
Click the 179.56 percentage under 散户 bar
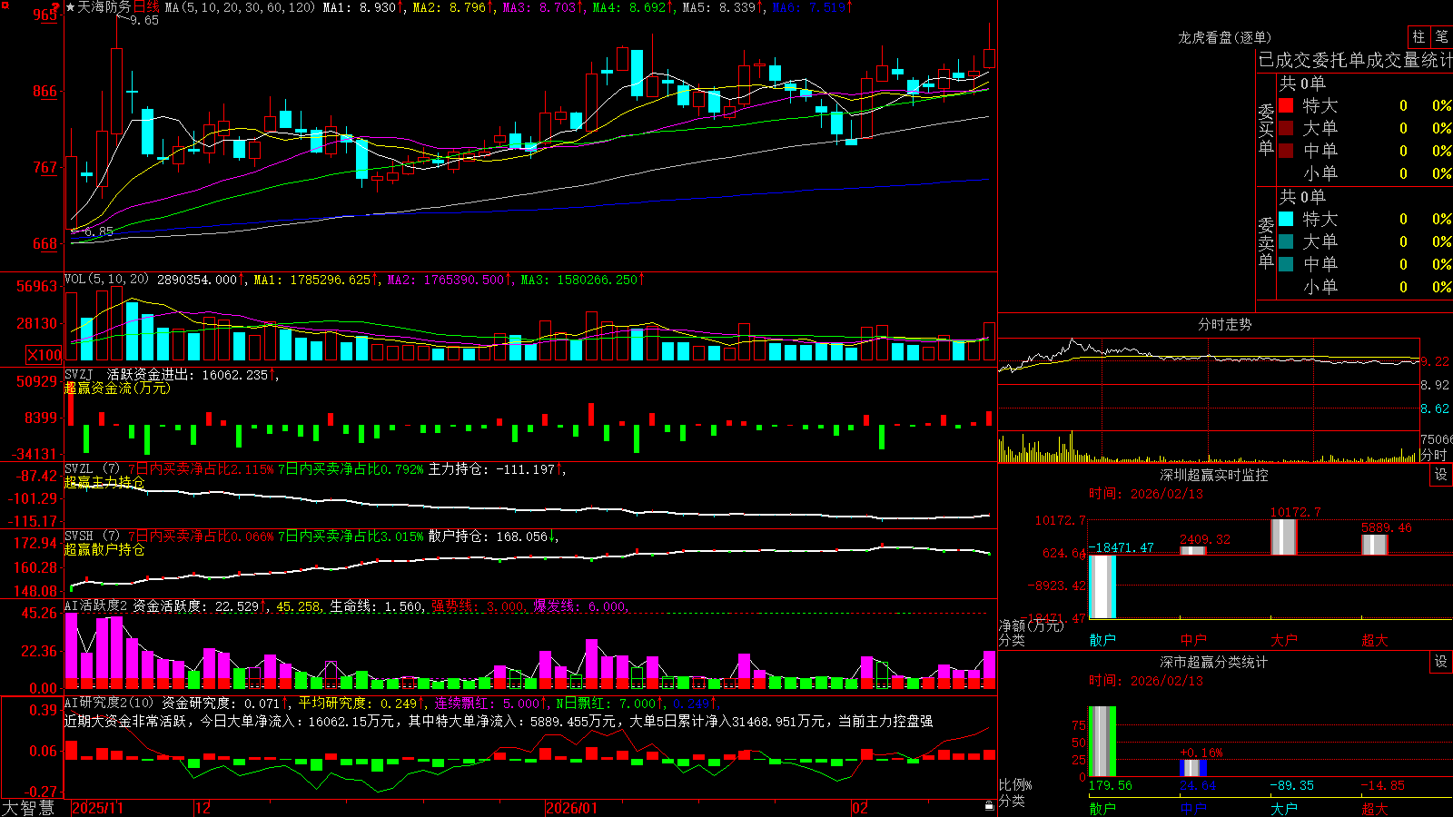coord(1111,785)
